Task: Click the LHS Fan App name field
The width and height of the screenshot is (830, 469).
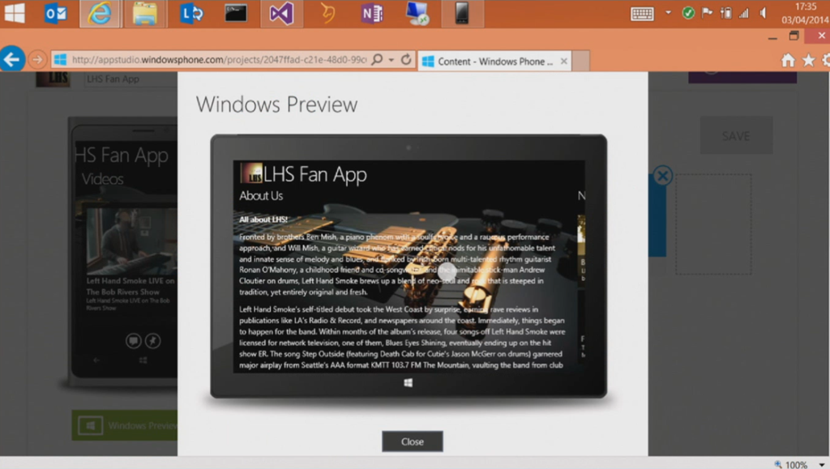Action: [130, 79]
